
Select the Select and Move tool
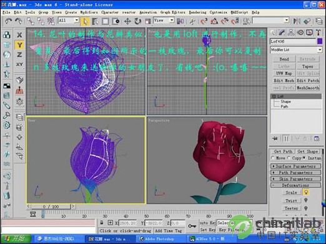[x=127, y=21]
